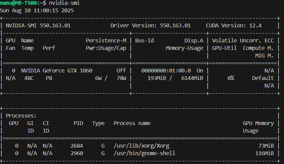Viewport: 284px width, 164px height.
Task: Click the 6144MiB total memory value
Action: 192,78
